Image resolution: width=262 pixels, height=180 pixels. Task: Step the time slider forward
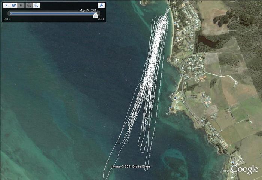pyautogui.click(x=21, y=6)
